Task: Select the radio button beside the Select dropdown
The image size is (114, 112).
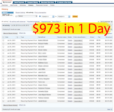Action: point(16,16)
